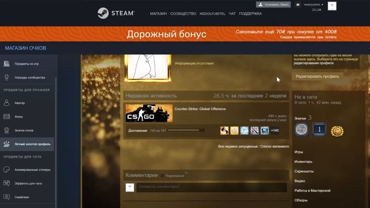Screen dimensions: 370x208
Task: Click the Редактировать профиль button
Action: [x=317, y=76]
